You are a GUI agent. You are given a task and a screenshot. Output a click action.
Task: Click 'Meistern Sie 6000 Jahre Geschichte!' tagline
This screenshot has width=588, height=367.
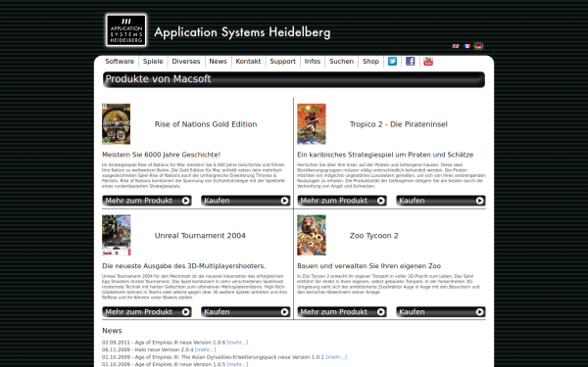coord(162,155)
